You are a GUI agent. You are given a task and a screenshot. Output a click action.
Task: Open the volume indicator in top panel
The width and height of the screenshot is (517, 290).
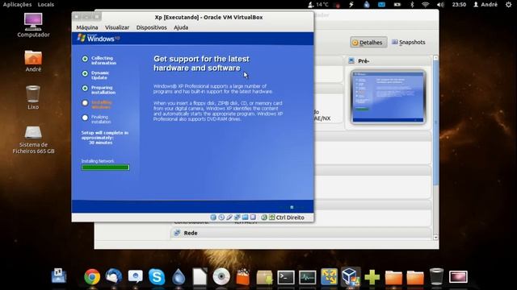(x=440, y=4)
